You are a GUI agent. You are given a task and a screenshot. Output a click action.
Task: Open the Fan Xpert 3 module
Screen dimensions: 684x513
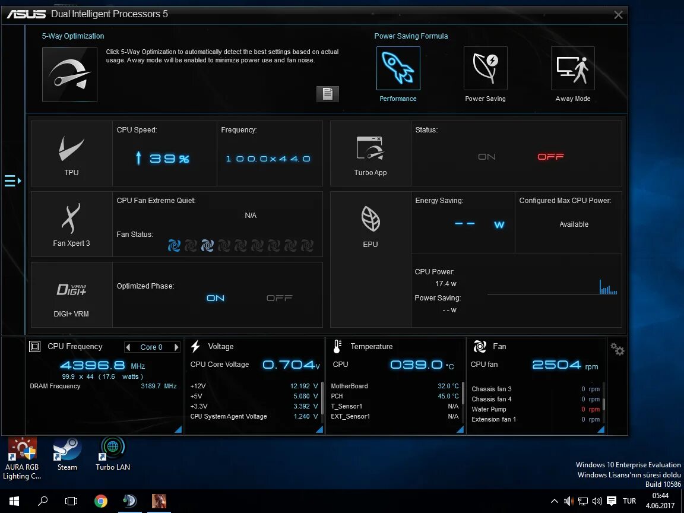tap(71, 224)
